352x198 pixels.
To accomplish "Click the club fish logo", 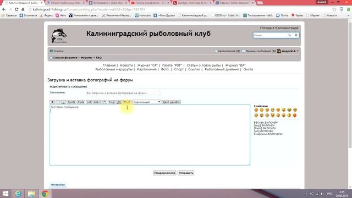I will tap(59, 35).
